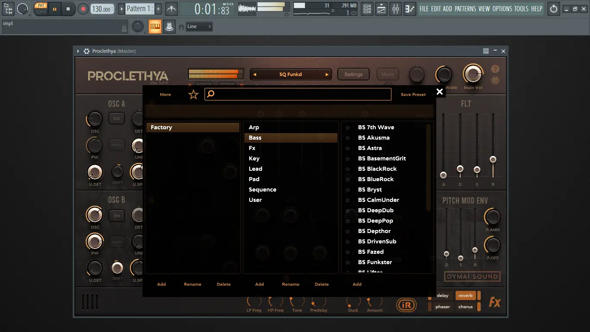Click the record button
This screenshot has height=332, width=590.
83,9
